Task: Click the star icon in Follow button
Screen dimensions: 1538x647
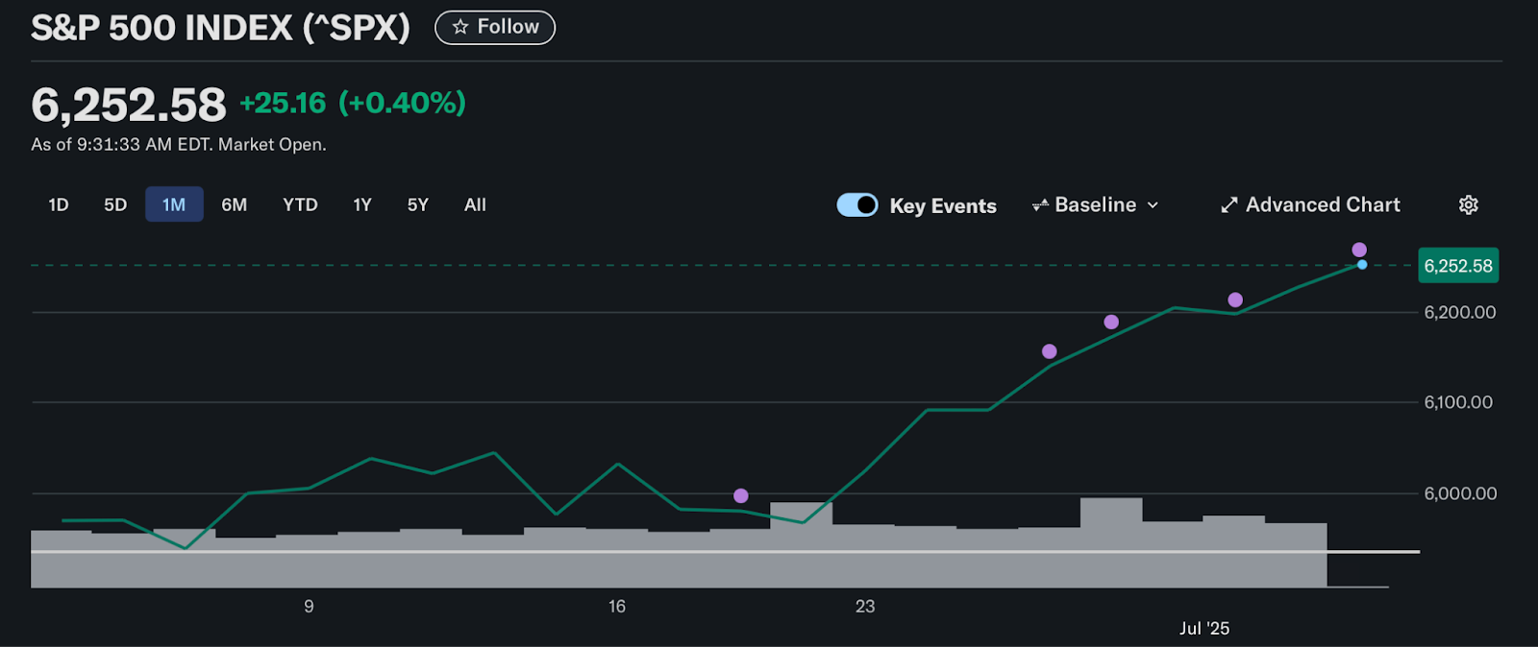Action: (x=460, y=27)
